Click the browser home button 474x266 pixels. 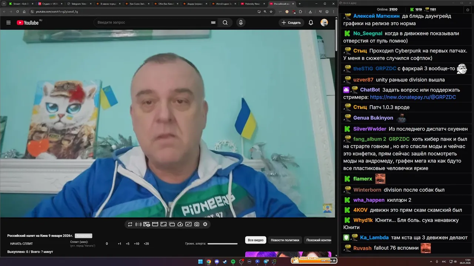click(x=24, y=11)
